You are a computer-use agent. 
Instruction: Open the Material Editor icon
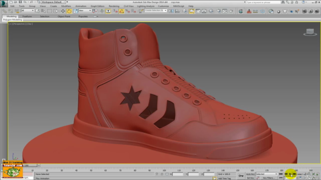click(211, 11)
